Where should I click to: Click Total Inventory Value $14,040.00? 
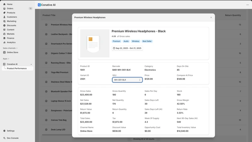pyautogui.click(x=183, y=131)
